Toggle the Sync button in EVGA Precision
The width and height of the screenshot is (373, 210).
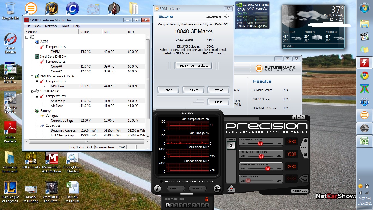231,188
